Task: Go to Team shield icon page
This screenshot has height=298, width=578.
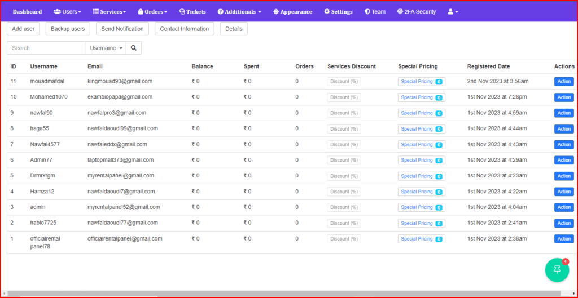Action: (375, 12)
